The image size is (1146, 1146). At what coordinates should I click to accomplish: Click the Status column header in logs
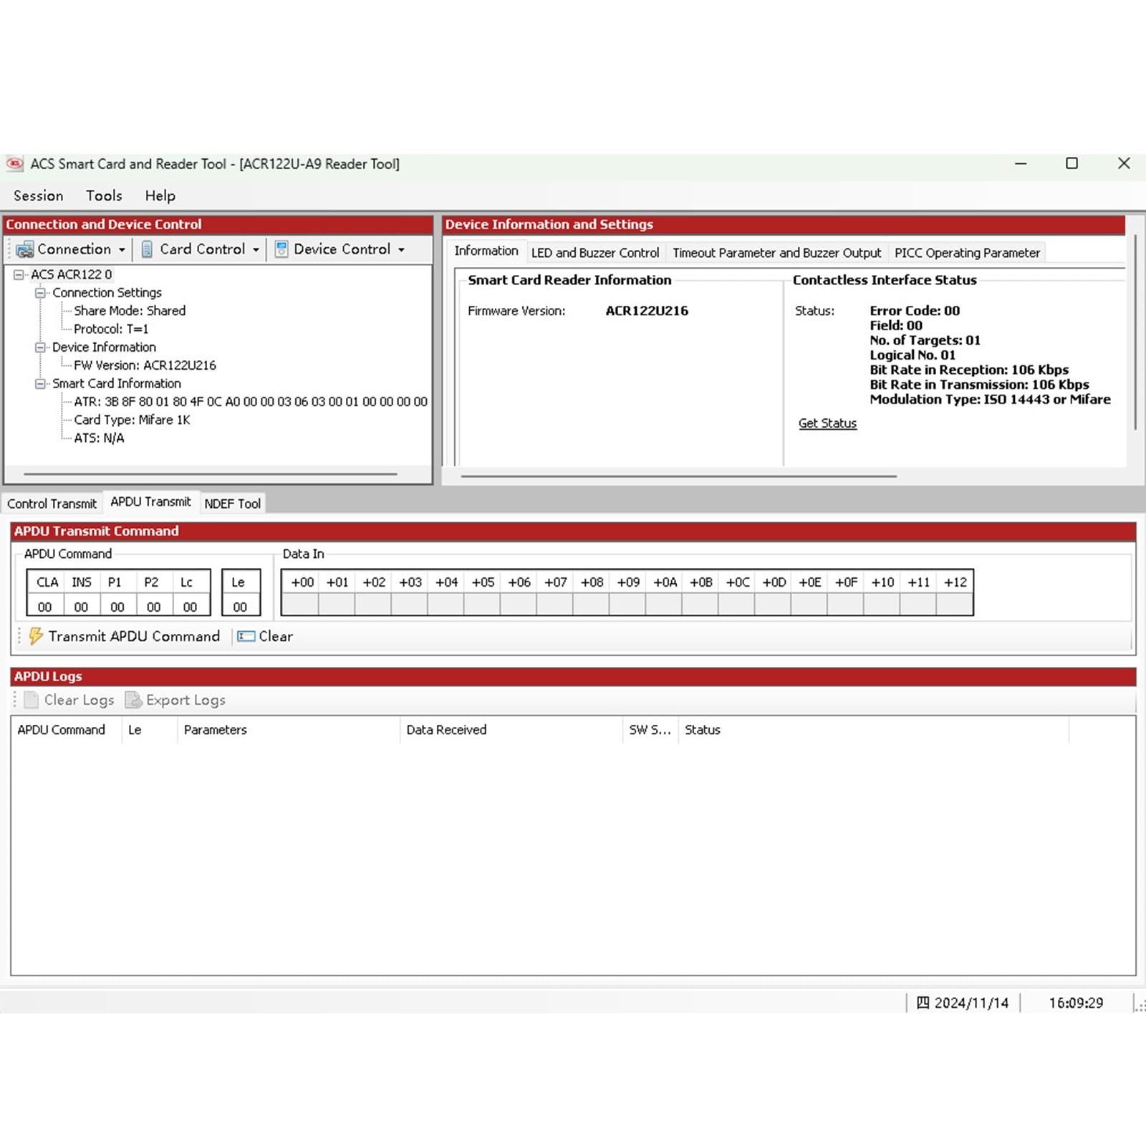(874, 730)
